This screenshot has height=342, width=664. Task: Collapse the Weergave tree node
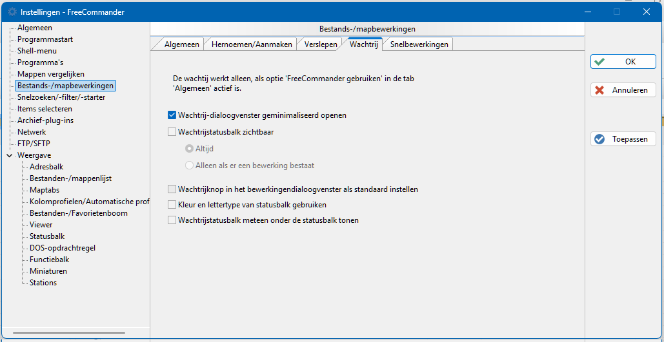point(9,156)
